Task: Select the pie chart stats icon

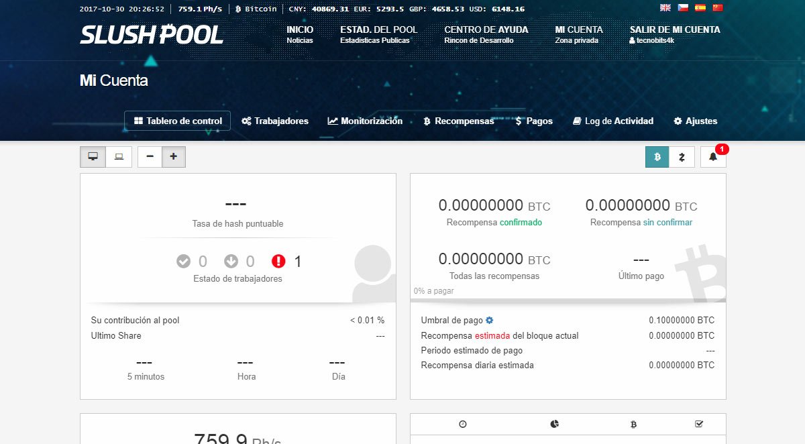Action: [x=554, y=423]
